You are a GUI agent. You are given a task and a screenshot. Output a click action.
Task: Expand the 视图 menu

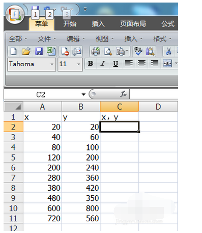click(105, 39)
